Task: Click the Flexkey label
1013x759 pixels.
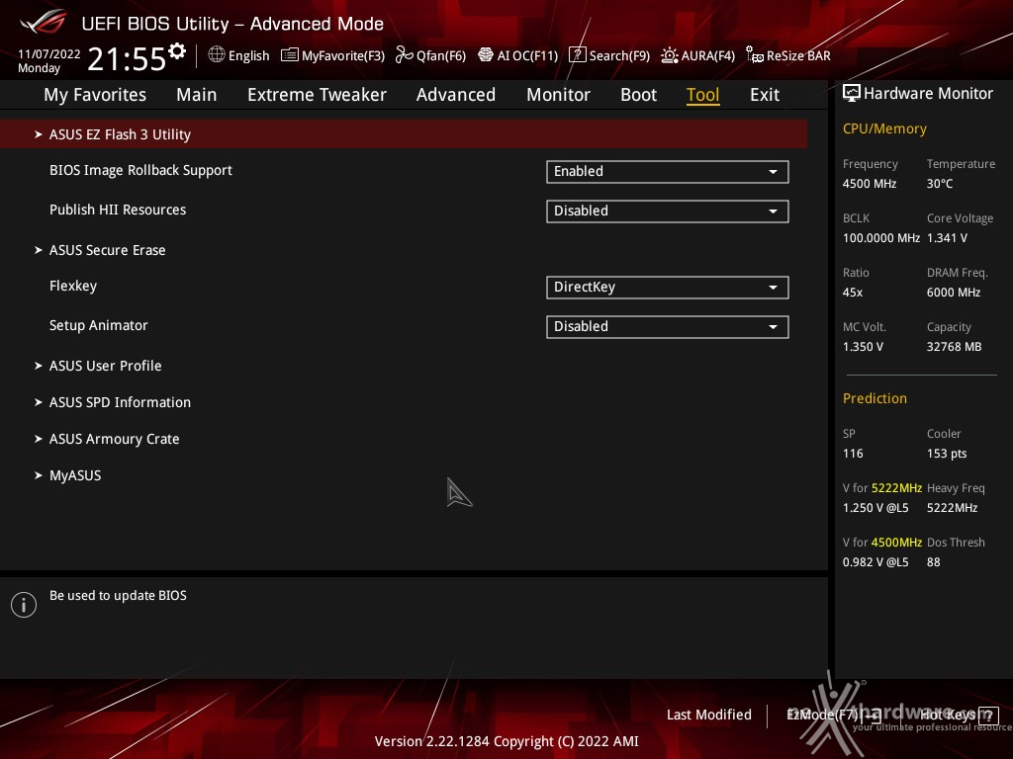Action: pyautogui.click(x=73, y=286)
